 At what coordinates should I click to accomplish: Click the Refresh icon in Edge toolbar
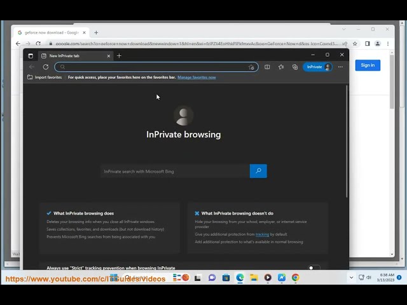pos(46,67)
